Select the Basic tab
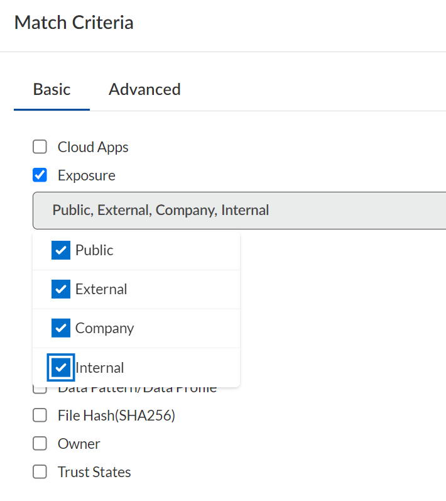 pyautogui.click(x=52, y=89)
